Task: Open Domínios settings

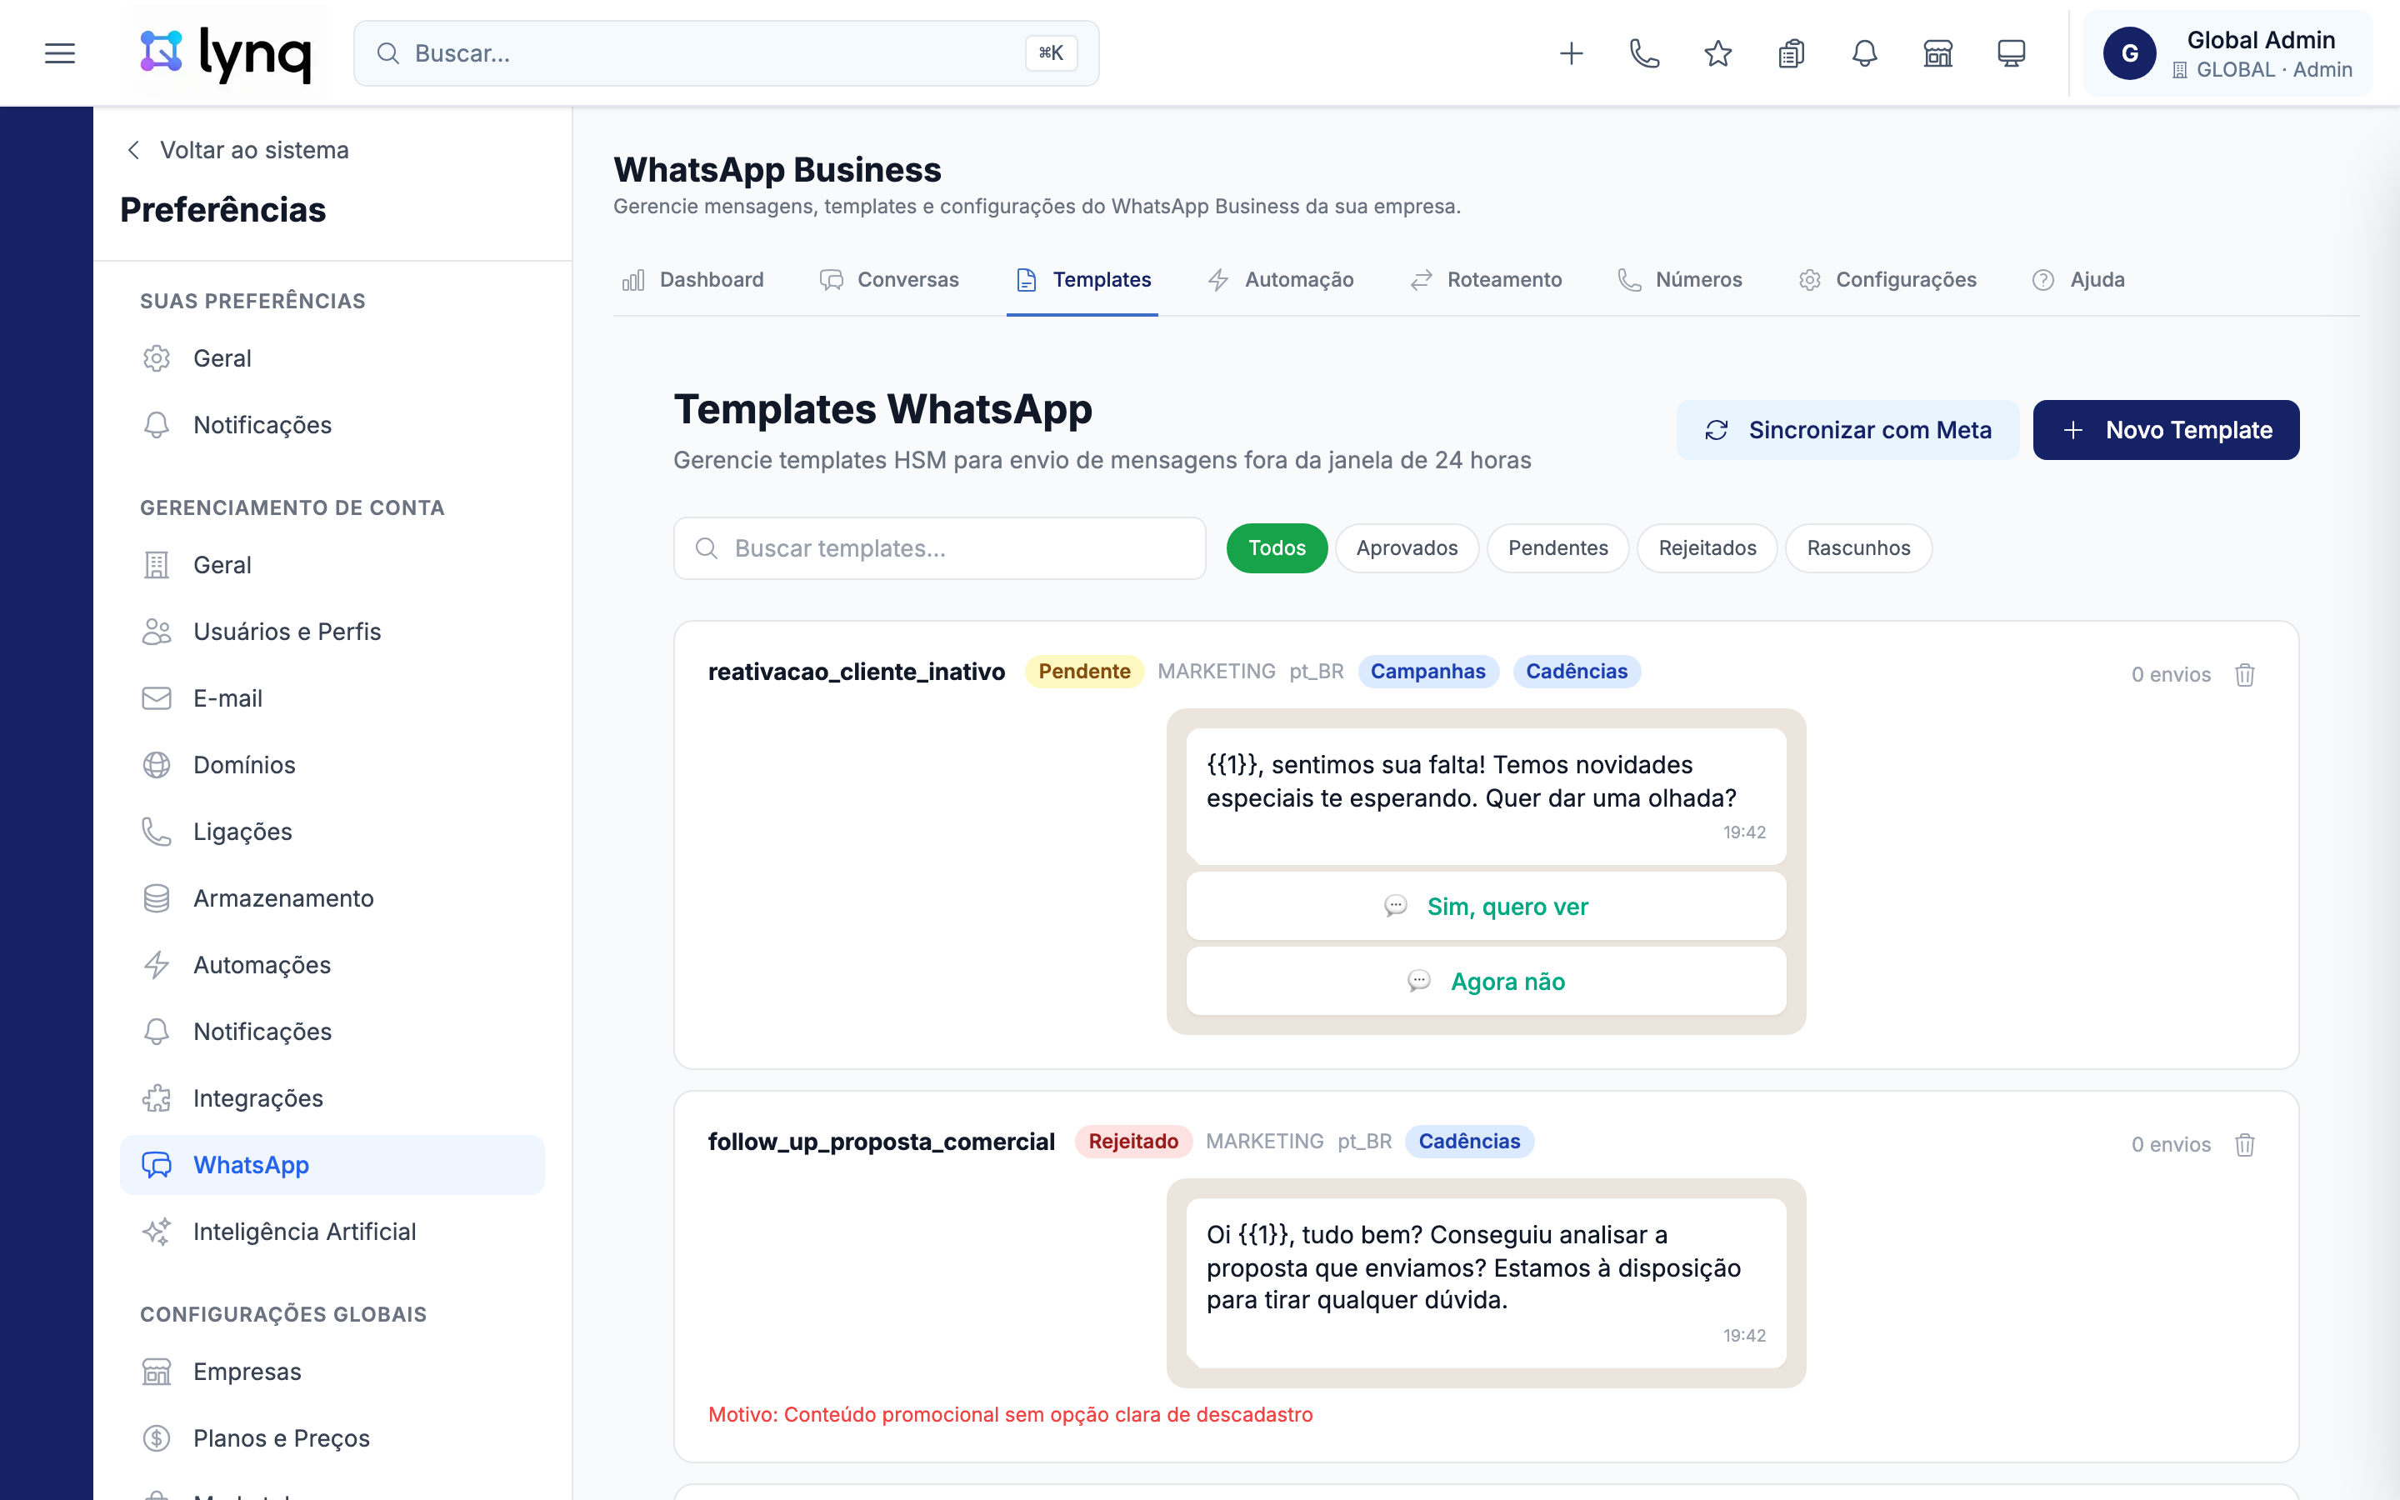Action: click(332, 765)
